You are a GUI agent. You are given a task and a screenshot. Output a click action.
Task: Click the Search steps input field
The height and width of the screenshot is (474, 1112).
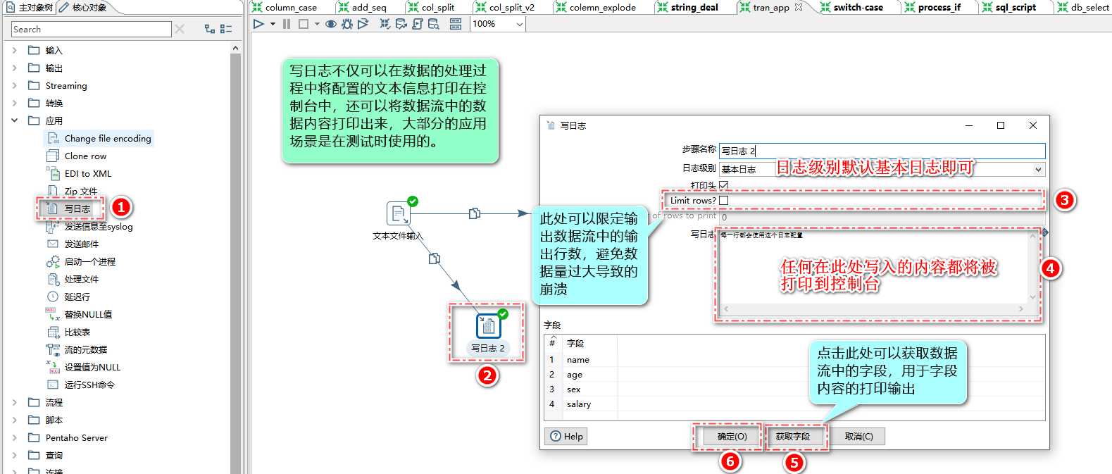(91, 29)
